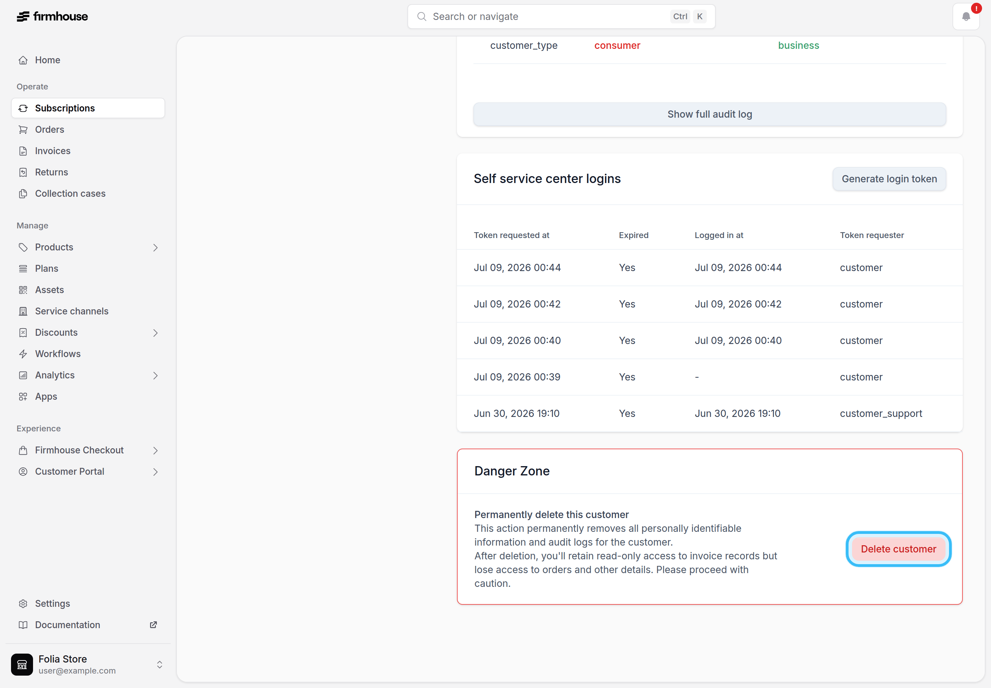Click the Documentation book icon
Image resolution: width=991 pixels, height=688 pixels.
23,625
